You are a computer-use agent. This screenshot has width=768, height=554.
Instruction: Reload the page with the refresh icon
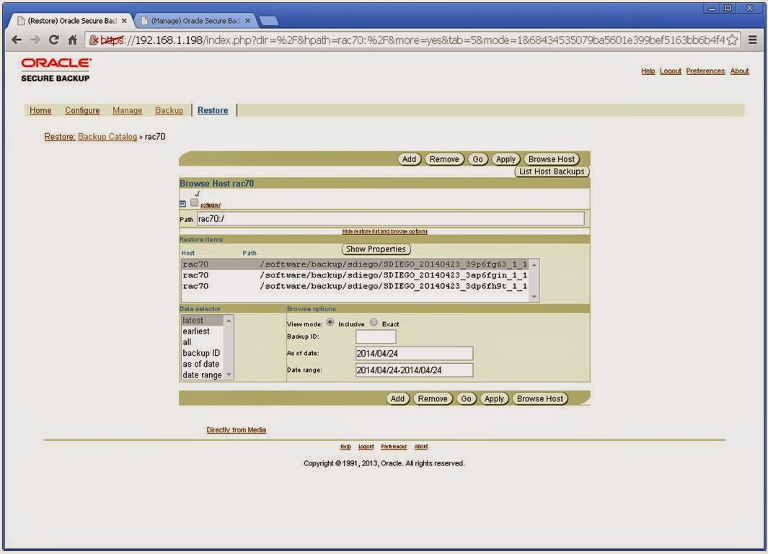(54, 40)
